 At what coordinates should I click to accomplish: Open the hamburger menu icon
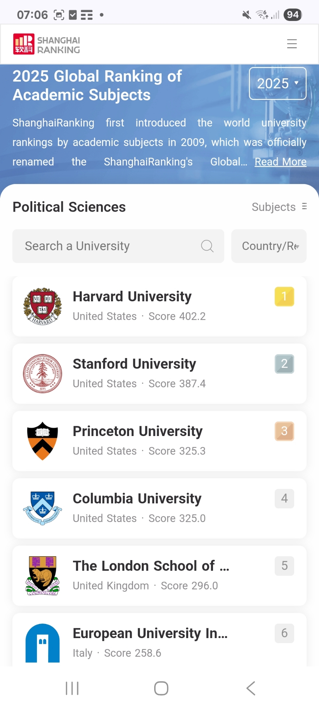click(292, 44)
